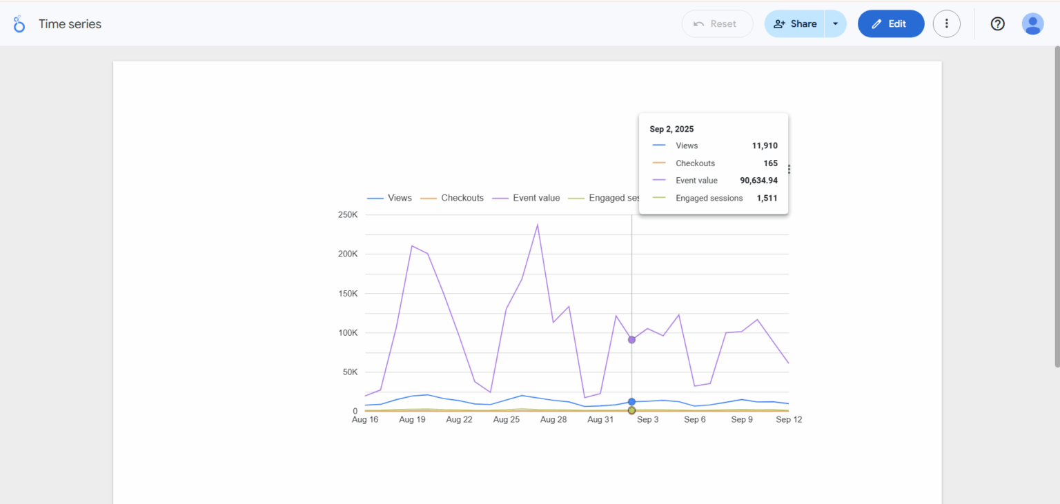Click the Looker Studio logo
Screen dimensions: 1060x504
[x=19, y=23]
